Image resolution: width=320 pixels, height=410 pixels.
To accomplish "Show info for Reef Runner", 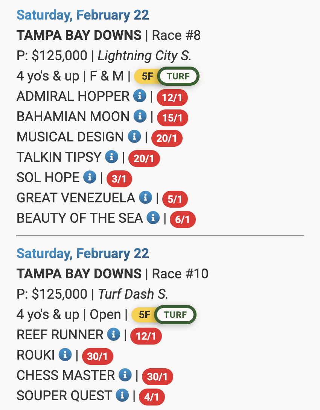I will [114, 334].
